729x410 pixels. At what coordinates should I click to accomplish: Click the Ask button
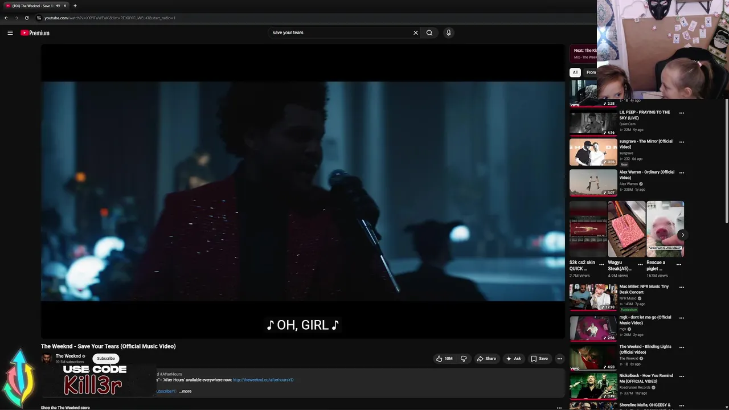click(513, 359)
